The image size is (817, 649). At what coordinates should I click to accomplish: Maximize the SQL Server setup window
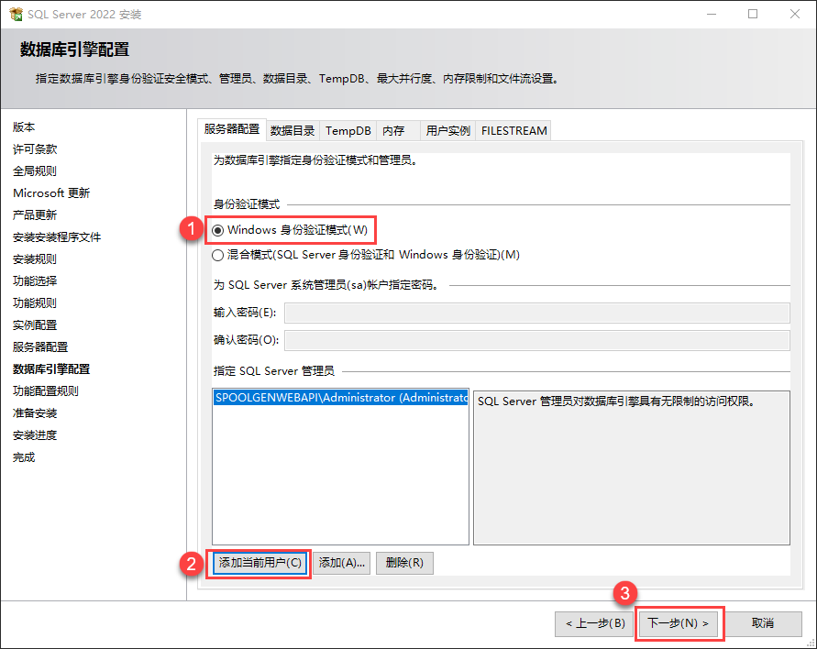(x=753, y=15)
